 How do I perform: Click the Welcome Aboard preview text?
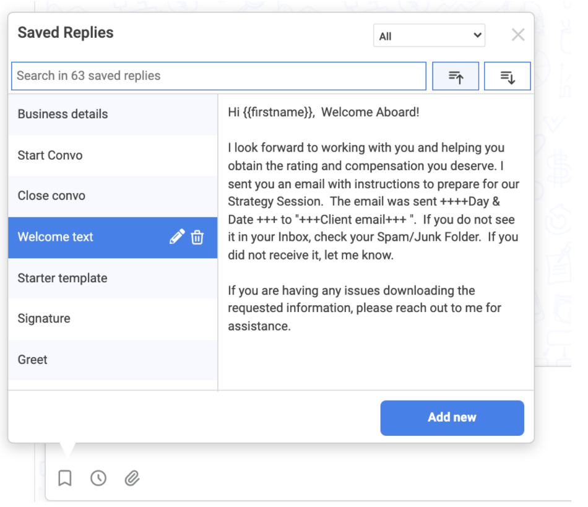(370, 112)
